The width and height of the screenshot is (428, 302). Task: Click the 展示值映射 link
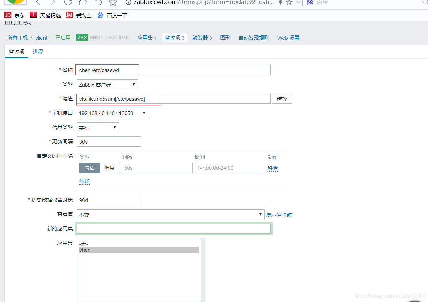279,215
